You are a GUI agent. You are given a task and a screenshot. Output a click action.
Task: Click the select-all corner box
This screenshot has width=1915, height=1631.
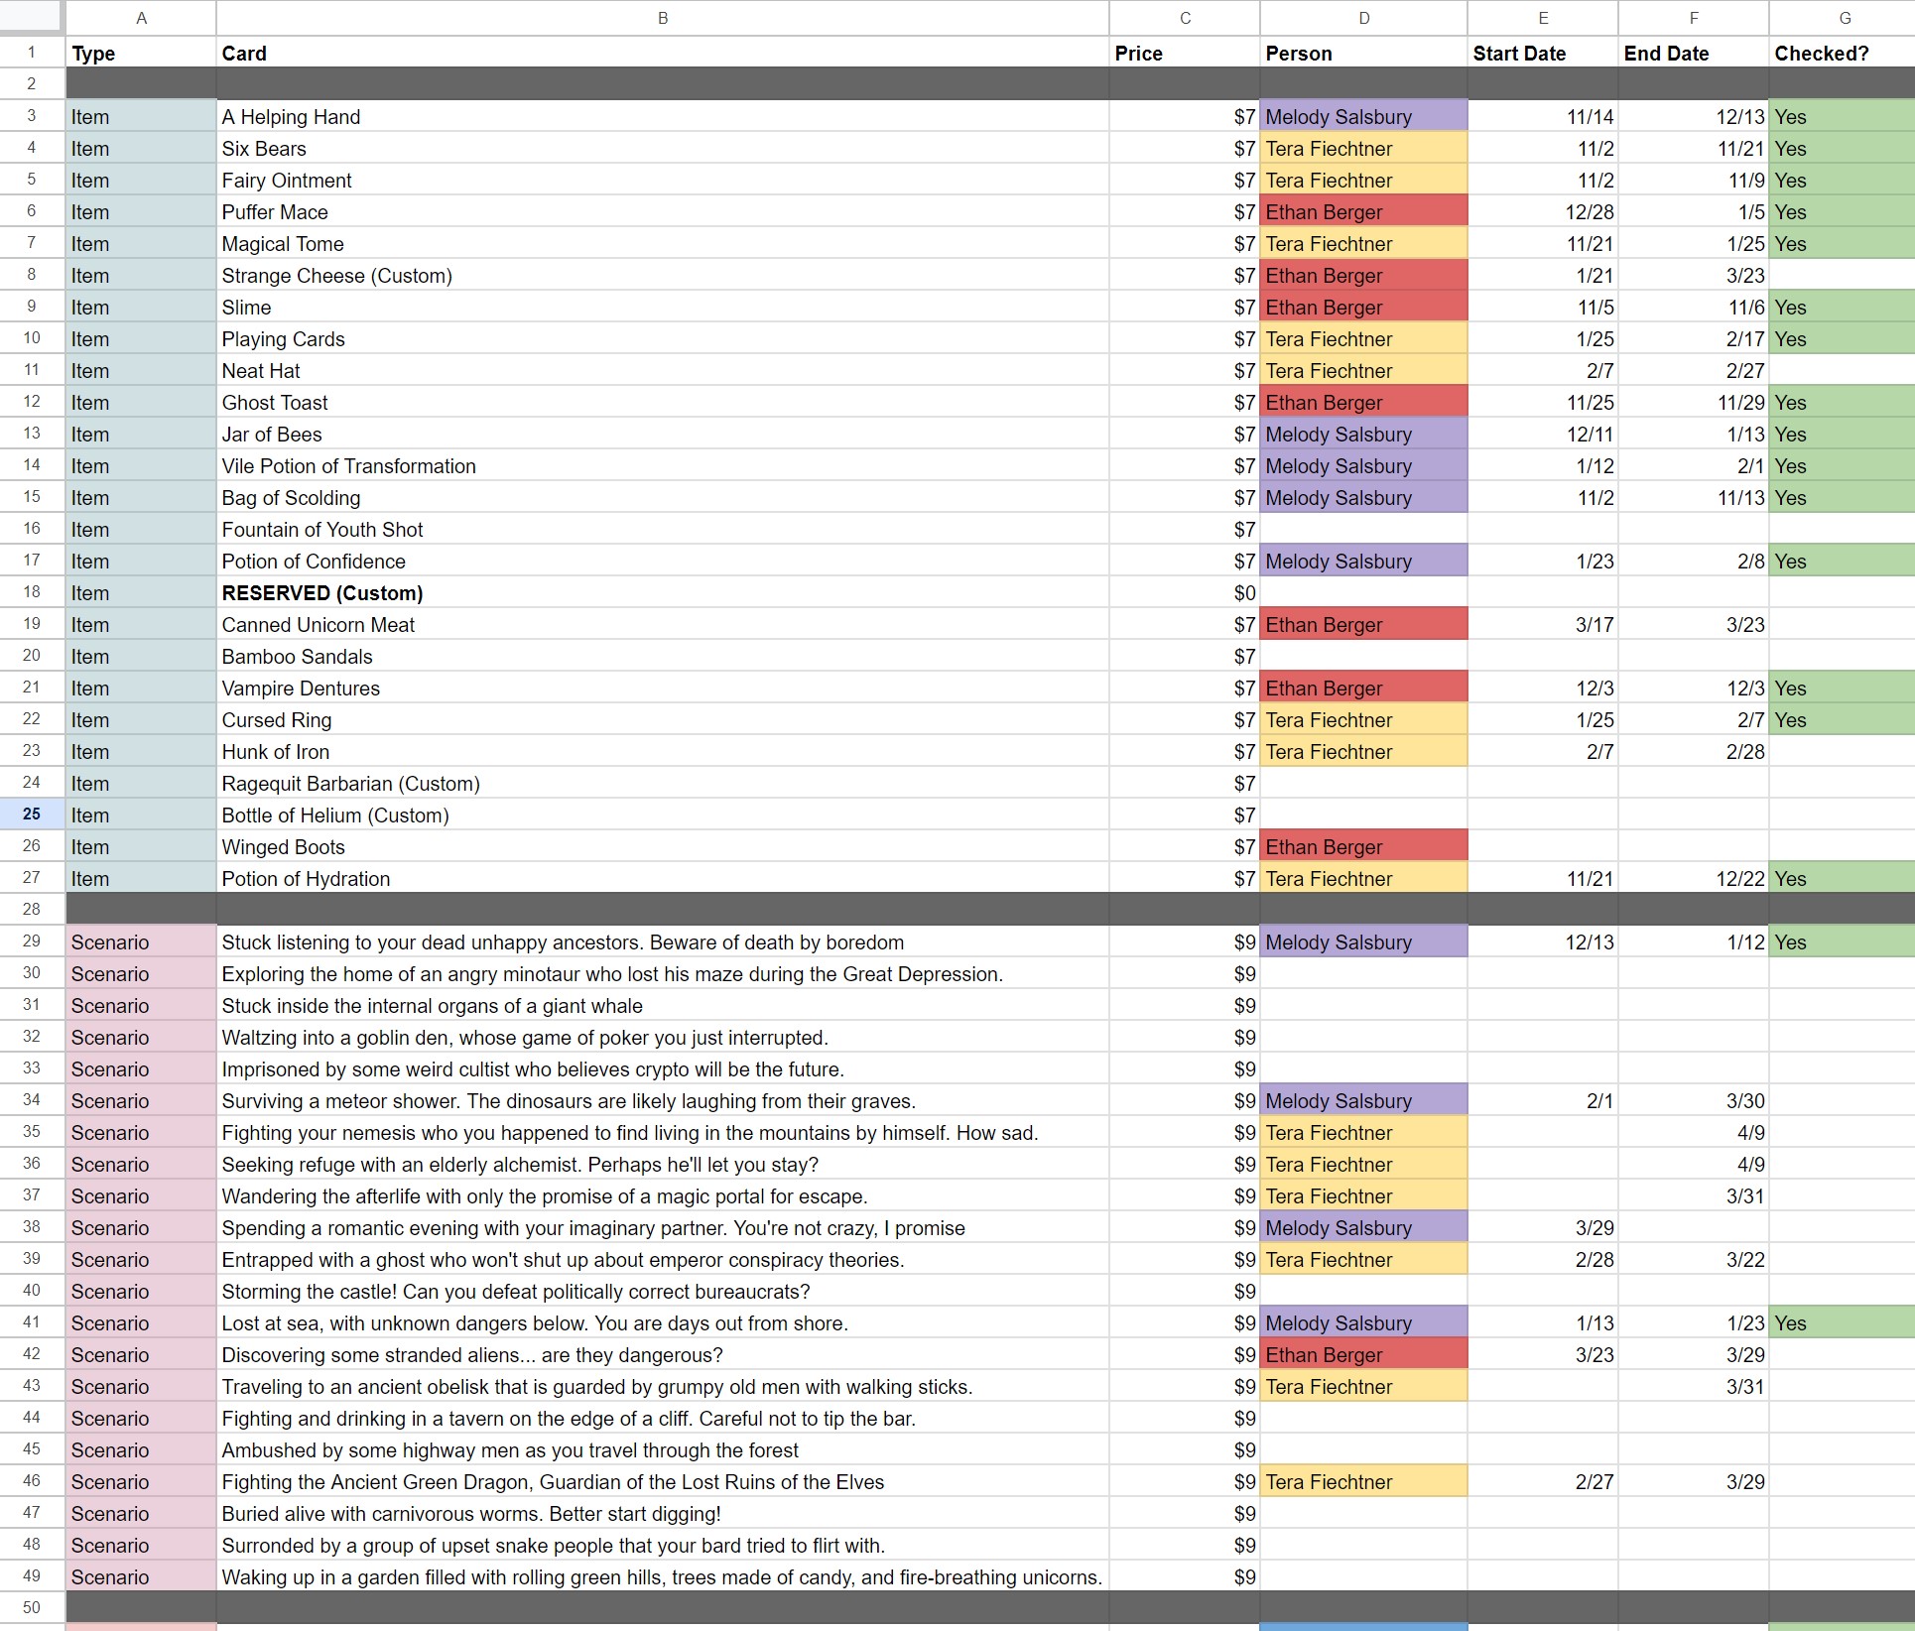(32, 18)
